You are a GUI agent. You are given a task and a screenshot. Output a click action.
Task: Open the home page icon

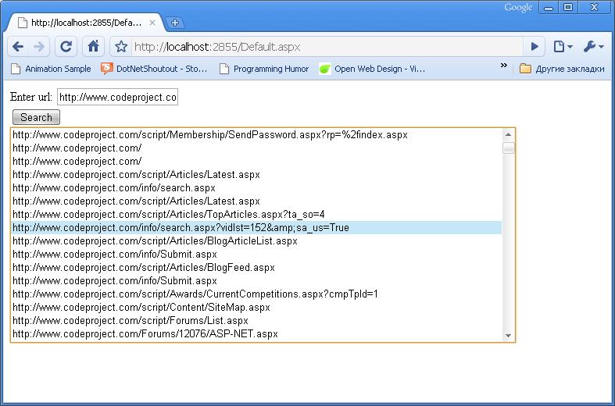[93, 47]
